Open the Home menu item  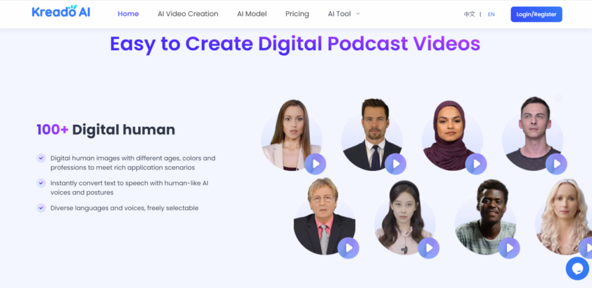click(128, 14)
